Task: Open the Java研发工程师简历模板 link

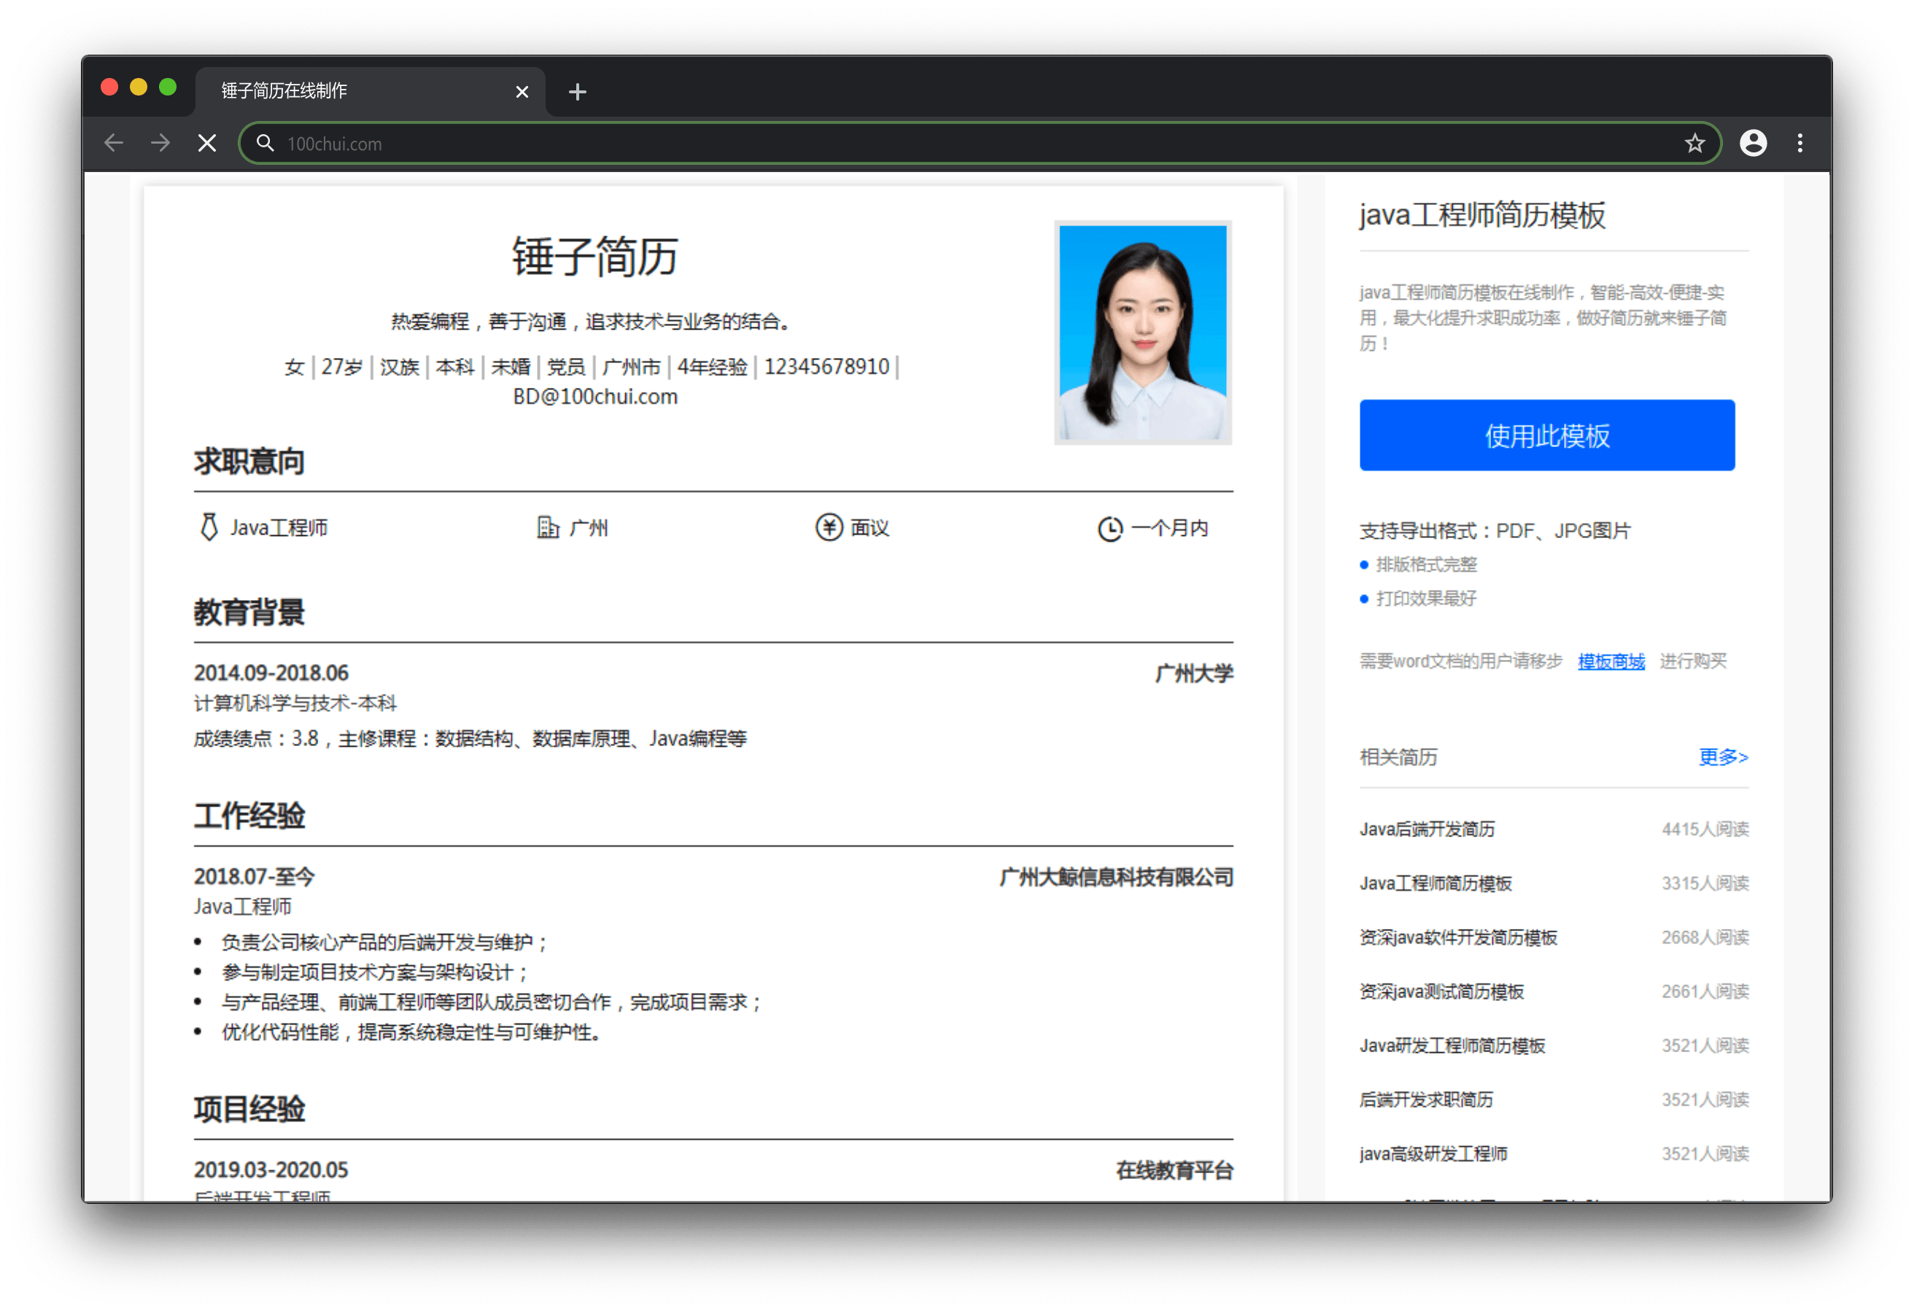Action: pos(1452,1046)
